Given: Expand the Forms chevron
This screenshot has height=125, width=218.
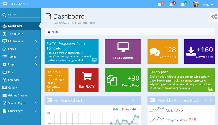Looking at the screenshot, I should point(36,49).
